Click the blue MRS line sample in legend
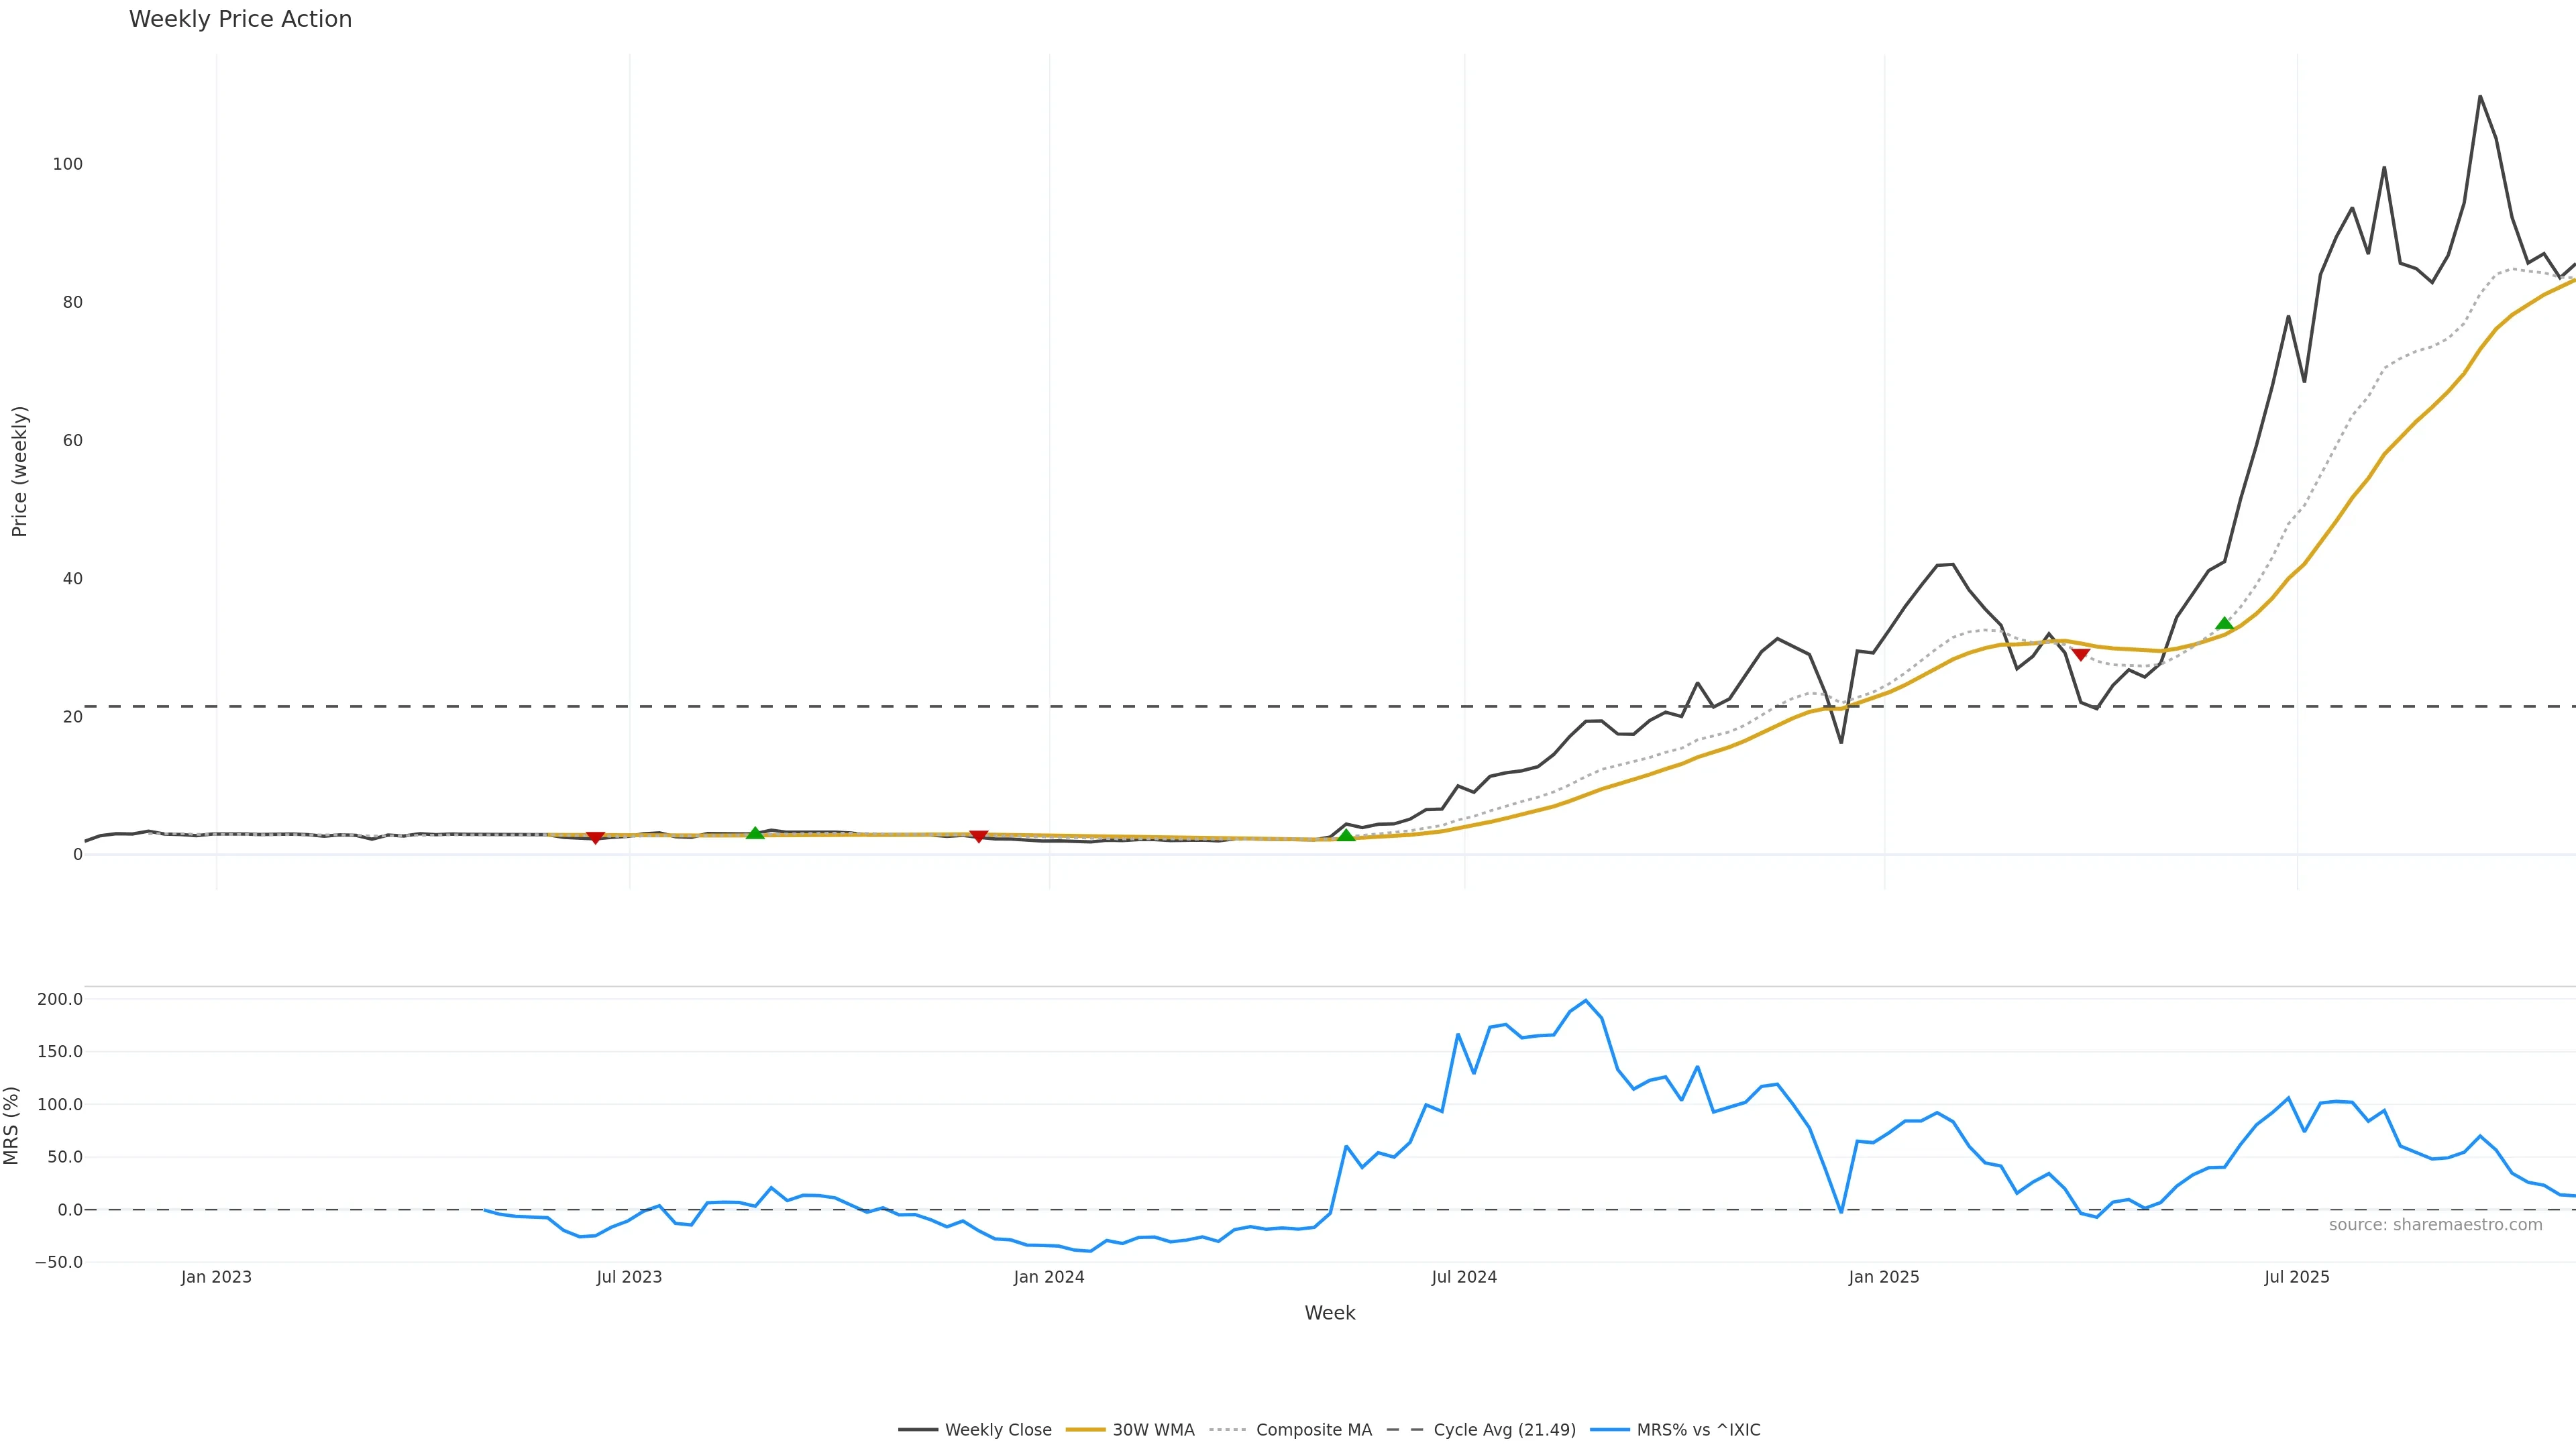Image resolution: width=2576 pixels, height=1449 pixels. pyautogui.click(x=1609, y=1430)
